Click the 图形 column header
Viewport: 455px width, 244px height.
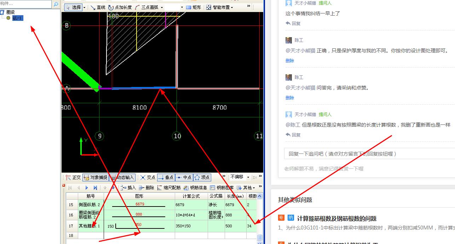click(x=139, y=196)
